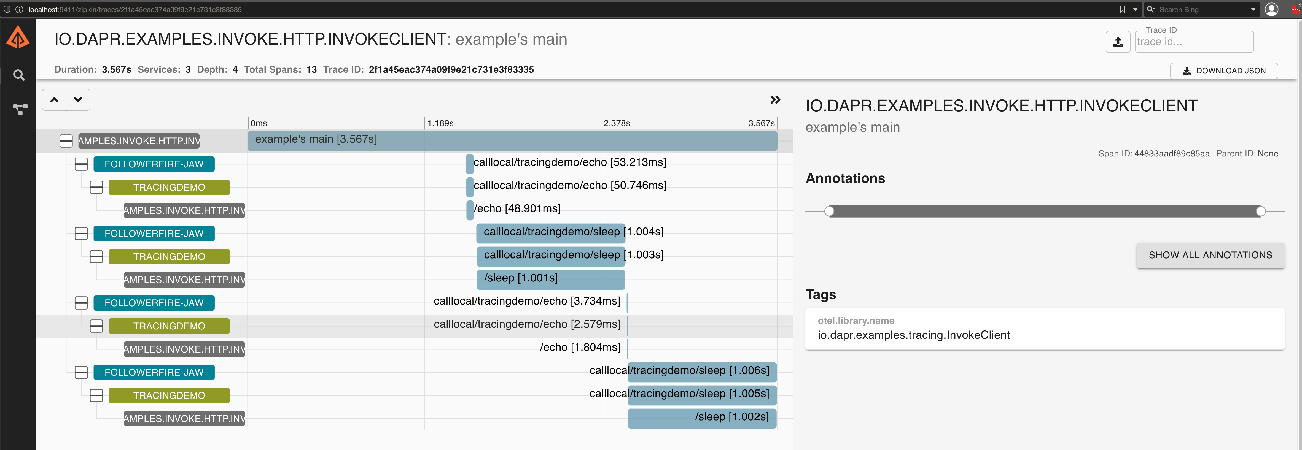Viewport: 1302px width, 450px height.
Task: Click the Zipkin logo in sidebar
Action: pyautogui.click(x=18, y=37)
